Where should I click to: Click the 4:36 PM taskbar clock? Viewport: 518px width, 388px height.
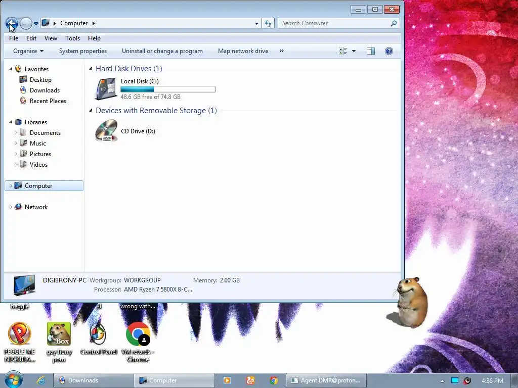pos(492,381)
